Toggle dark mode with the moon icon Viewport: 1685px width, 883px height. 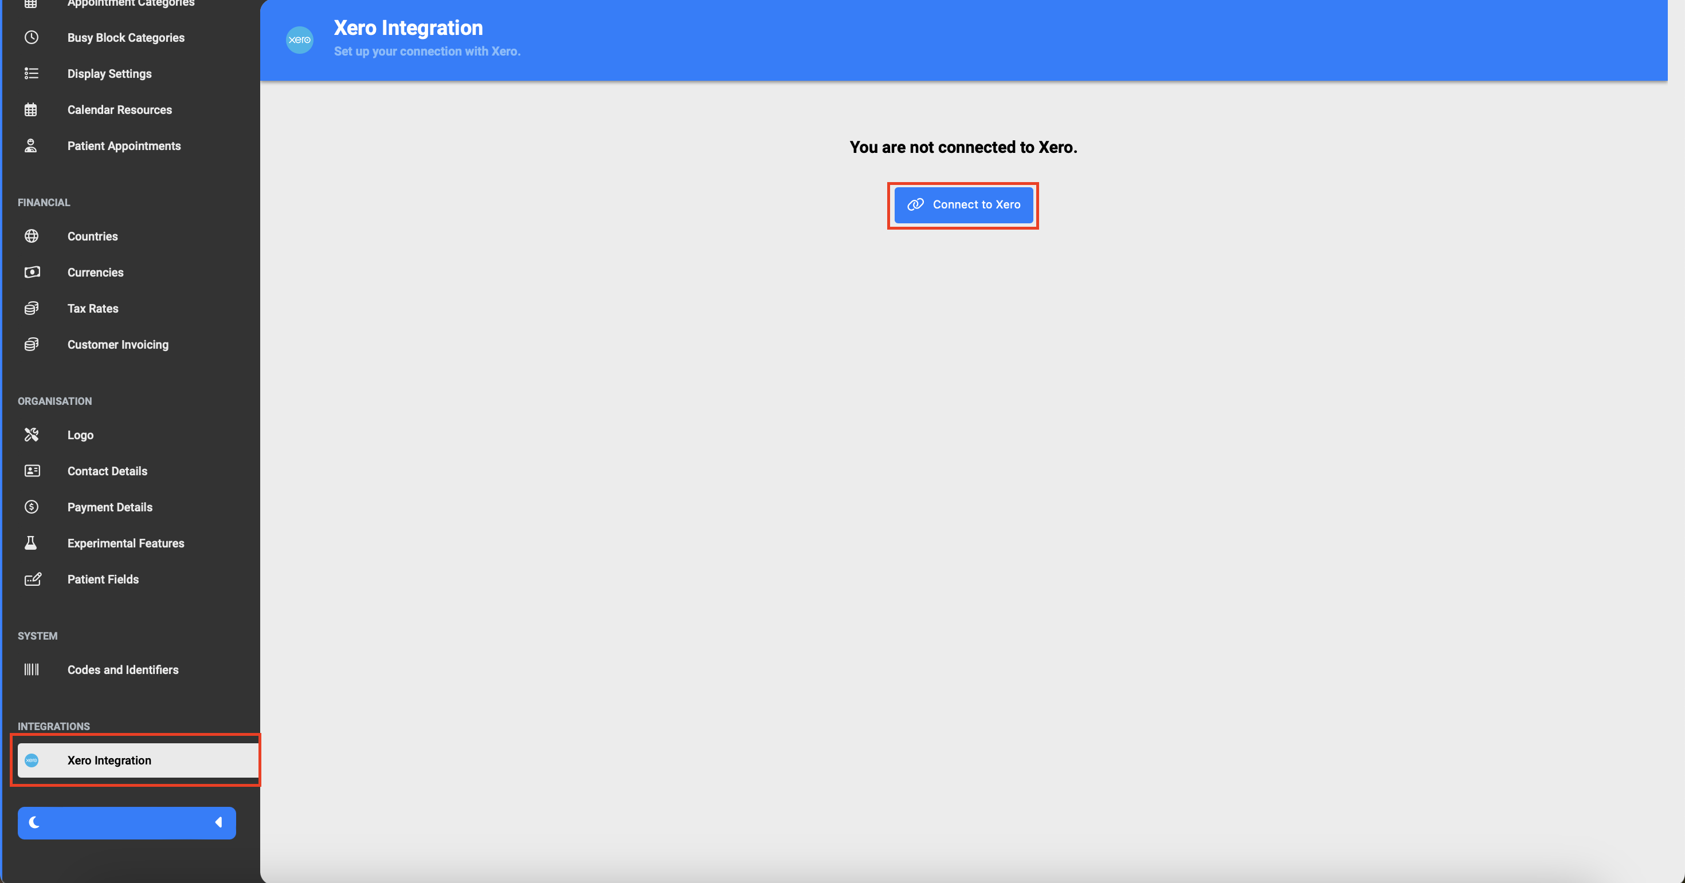point(34,822)
